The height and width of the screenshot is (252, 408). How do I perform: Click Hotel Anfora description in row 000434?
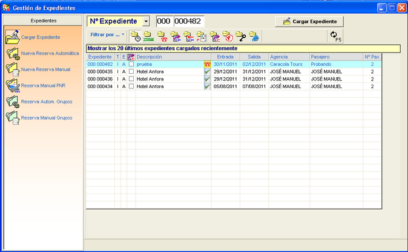170,86
